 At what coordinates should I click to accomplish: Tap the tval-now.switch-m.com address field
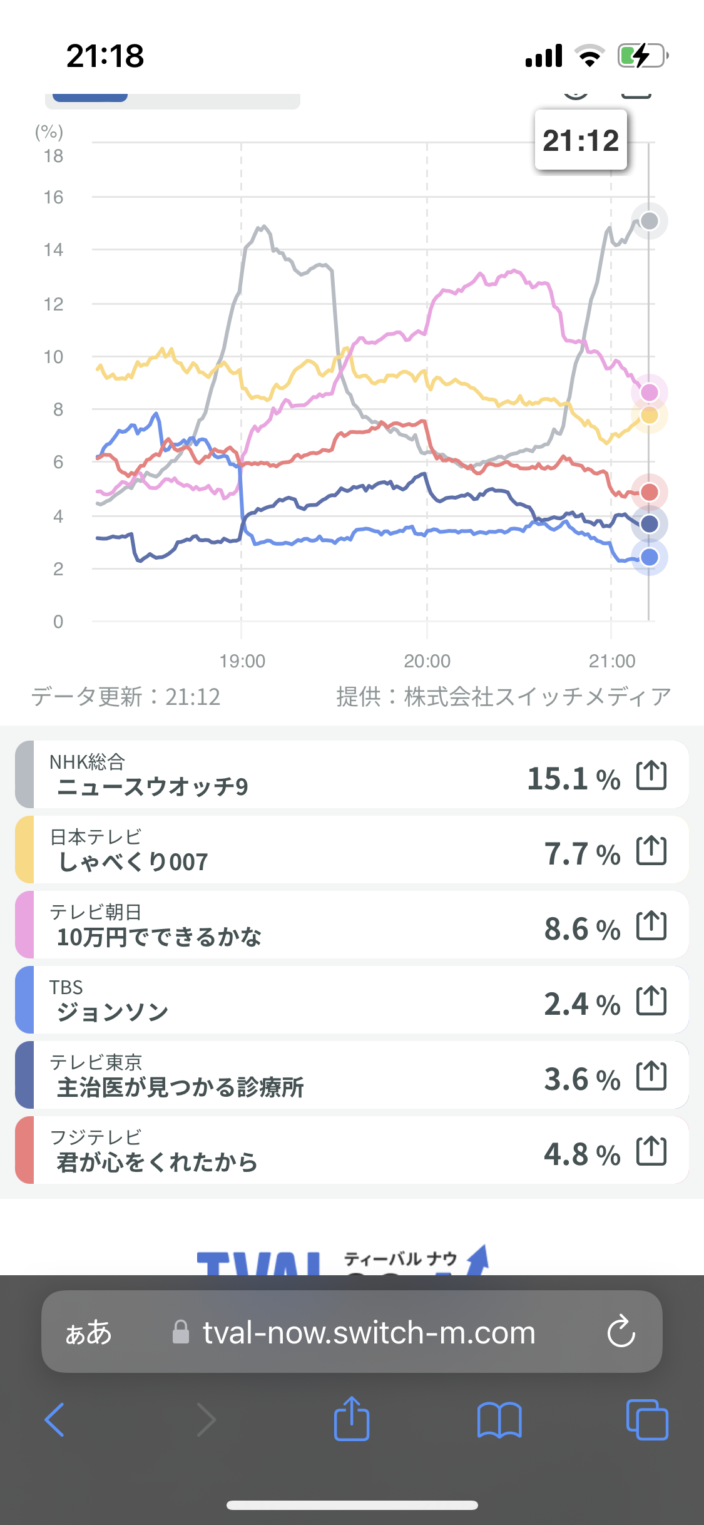pyautogui.click(x=368, y=1332)
